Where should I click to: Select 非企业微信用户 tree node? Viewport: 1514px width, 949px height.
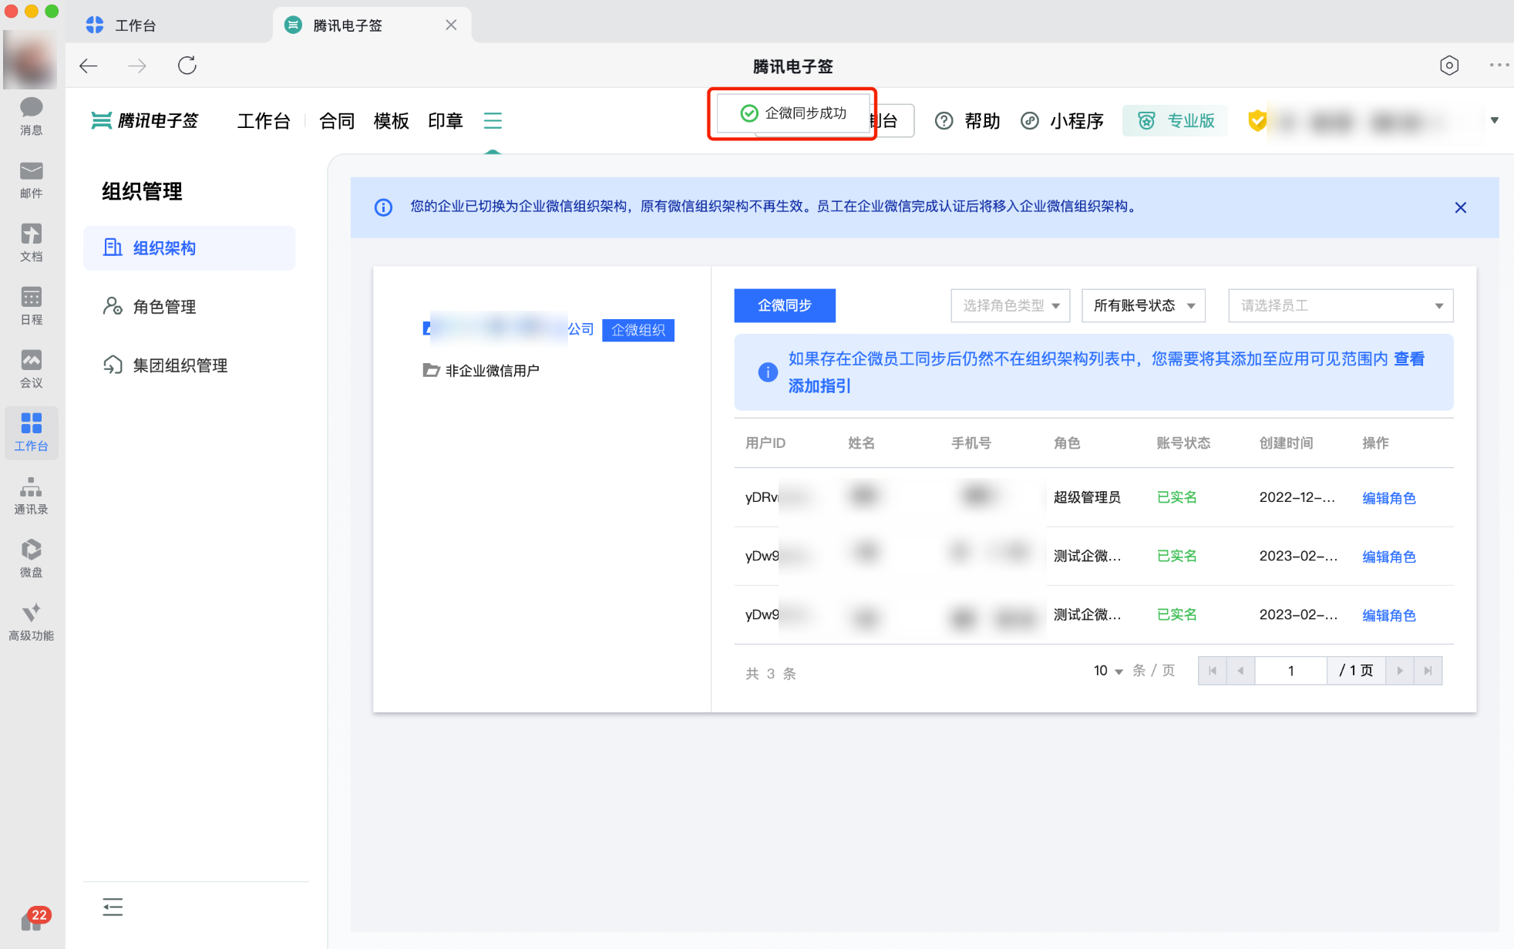481,371
